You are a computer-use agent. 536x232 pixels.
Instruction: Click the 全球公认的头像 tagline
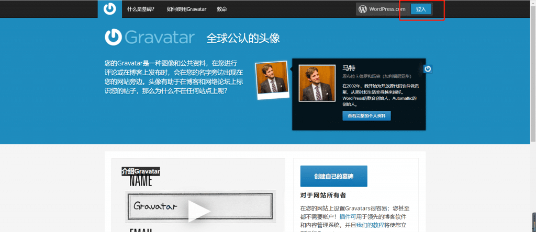pyautogui.click(x=243, y=38)
